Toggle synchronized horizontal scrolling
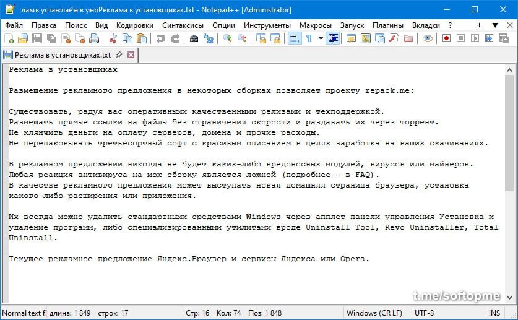518x320 pixels. (x=275, y=38)
